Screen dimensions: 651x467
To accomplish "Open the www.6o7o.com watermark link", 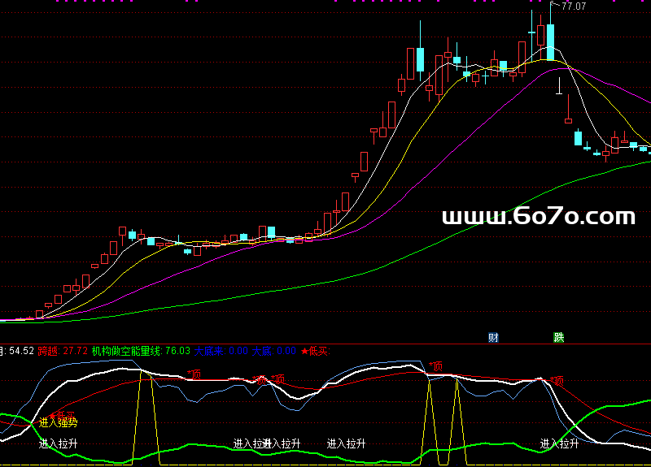I will 538,216.
